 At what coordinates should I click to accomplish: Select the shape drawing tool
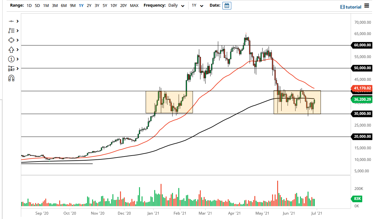pyautogui.click(x=11, y=40)
